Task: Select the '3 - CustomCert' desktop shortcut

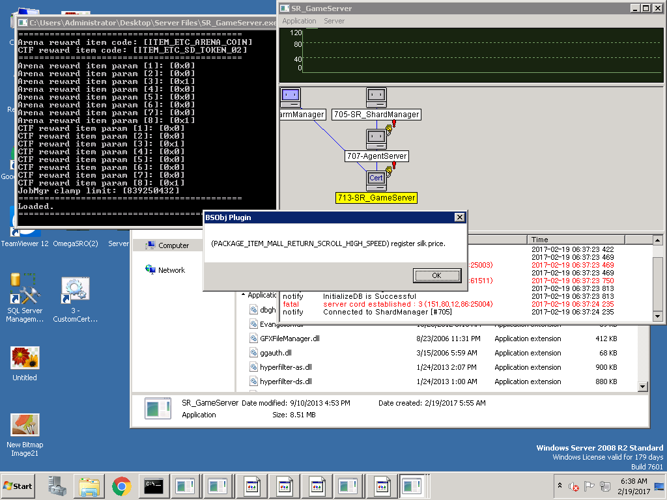Action: (x=76, y=299)
